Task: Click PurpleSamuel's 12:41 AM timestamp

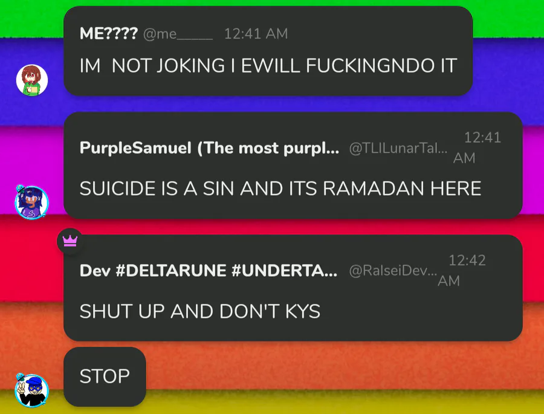Action: tap(477, 148)
